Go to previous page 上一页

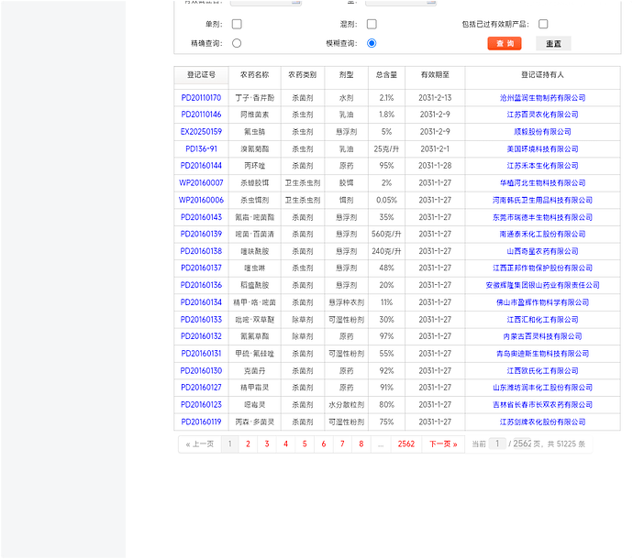(200, 444)
